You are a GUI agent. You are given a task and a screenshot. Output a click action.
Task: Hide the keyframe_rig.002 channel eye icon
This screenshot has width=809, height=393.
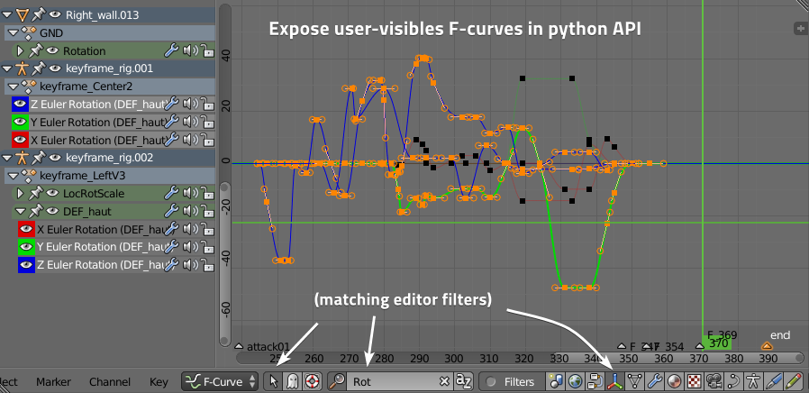coord(54,158)
